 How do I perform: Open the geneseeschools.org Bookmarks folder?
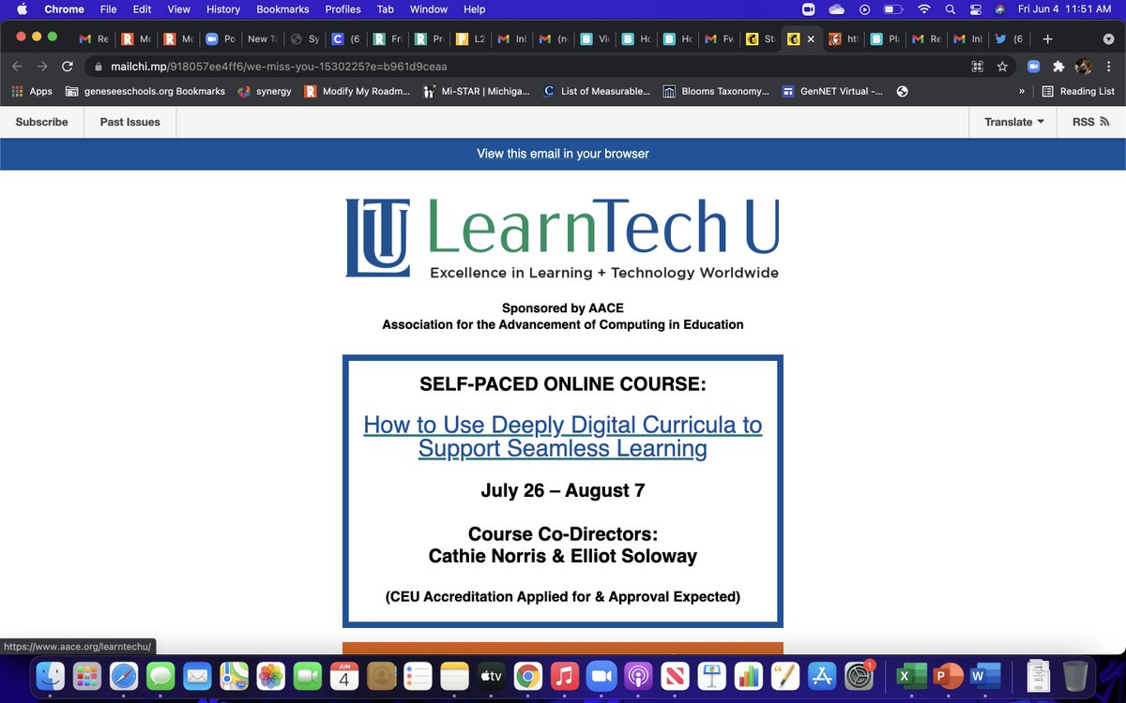click(145, 91)
